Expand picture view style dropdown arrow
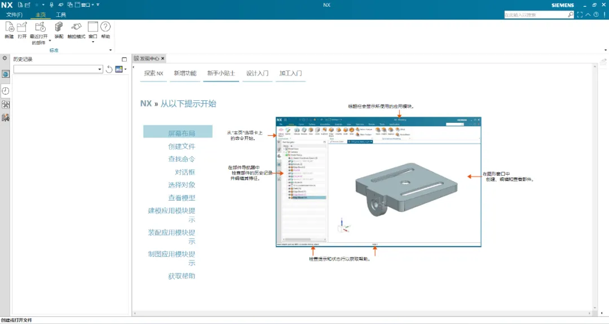This screenshot has height=324, width=609. [x=125, y=69]
